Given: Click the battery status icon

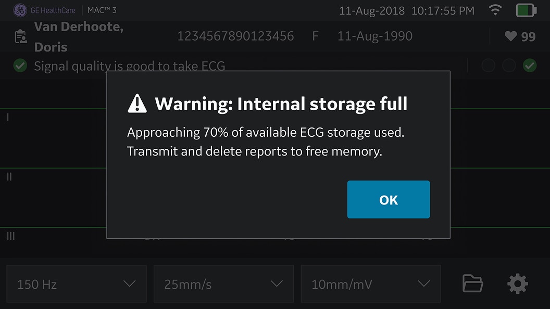Looking at the screenshot, I should 526,10.
